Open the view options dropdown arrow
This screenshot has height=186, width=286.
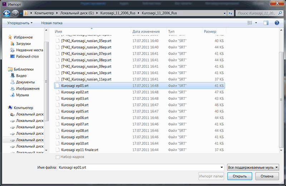click(256, 23)
